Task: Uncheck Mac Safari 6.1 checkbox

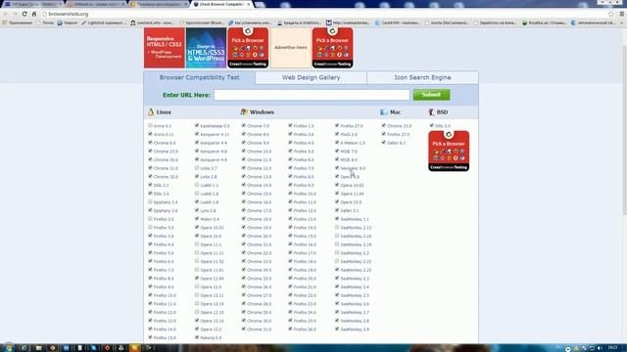Action: (383, 142)
